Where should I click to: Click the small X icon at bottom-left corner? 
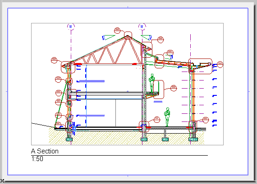(x=2, y=181)
